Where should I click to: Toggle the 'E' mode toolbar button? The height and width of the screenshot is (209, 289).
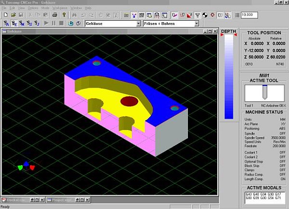click(14, 23)
